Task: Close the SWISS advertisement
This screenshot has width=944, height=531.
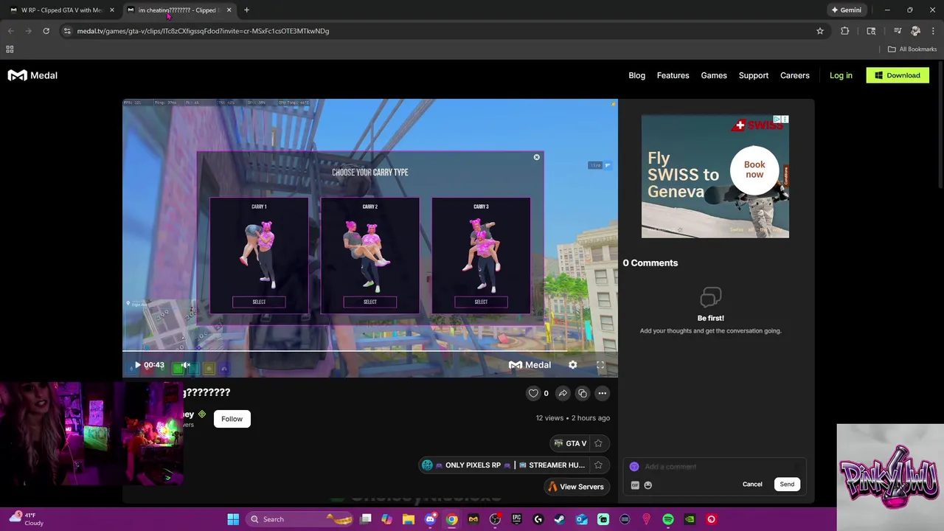Action: [785, 119]
